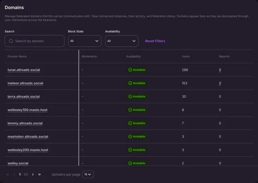Image resolution: width=258 pixels, height=183 pixels.
Task: Open mastodon.allroads.social domain
Action: coord(28,137)
